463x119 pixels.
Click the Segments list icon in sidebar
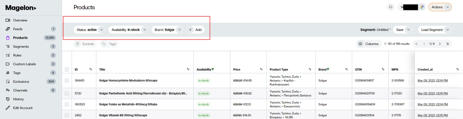pos(8,47)
